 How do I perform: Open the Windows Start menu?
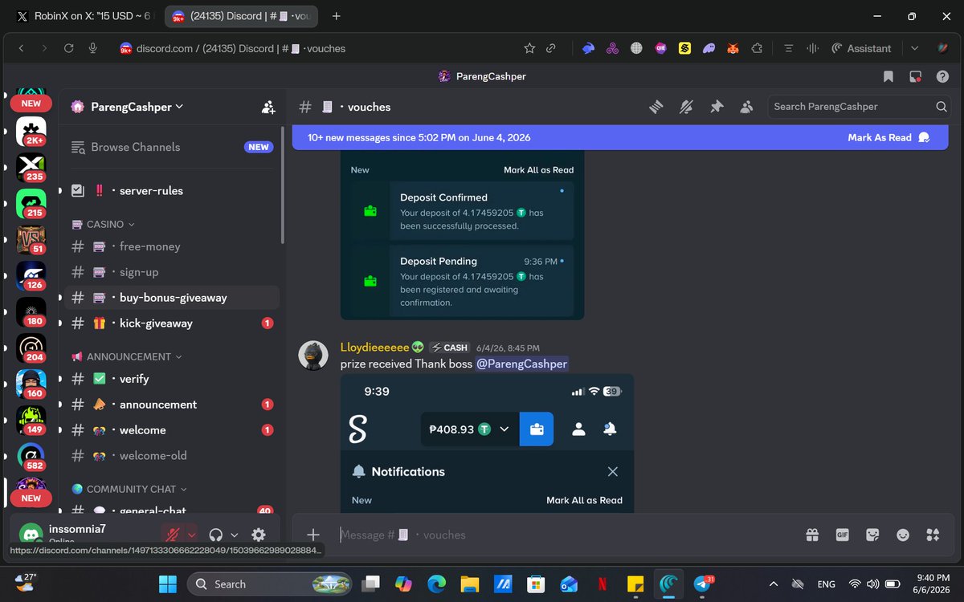pos(168,584)
